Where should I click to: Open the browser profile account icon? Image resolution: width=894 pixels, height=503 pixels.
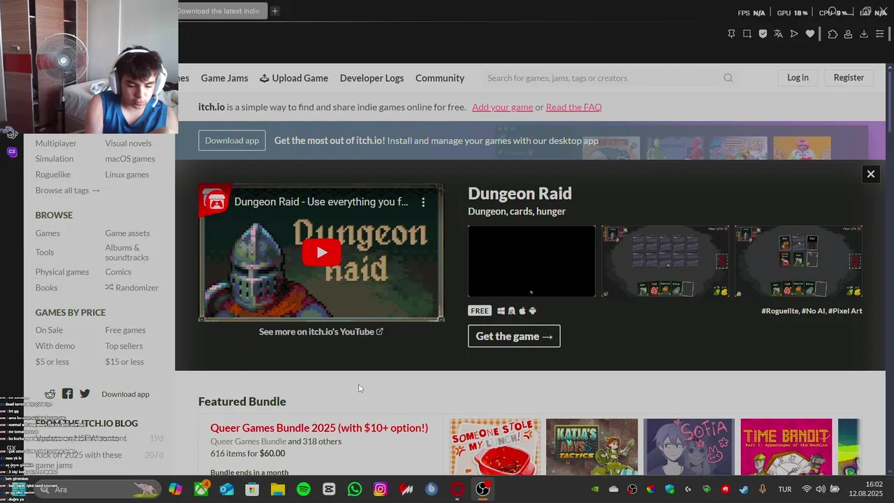tap(848, 34)
